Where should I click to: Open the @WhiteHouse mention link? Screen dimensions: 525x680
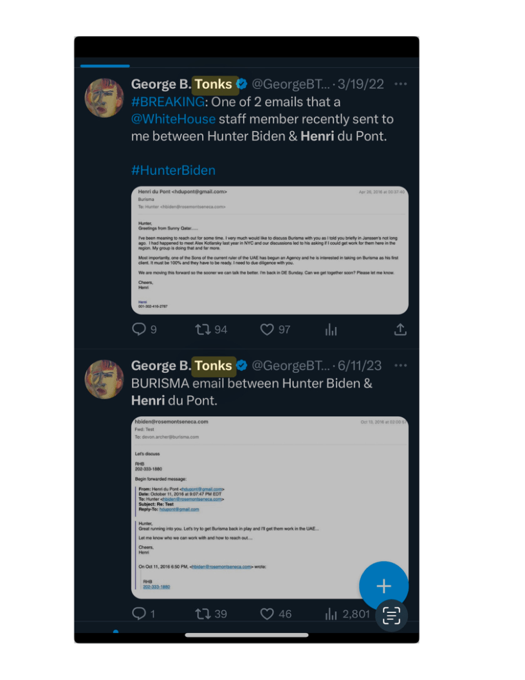173,119
